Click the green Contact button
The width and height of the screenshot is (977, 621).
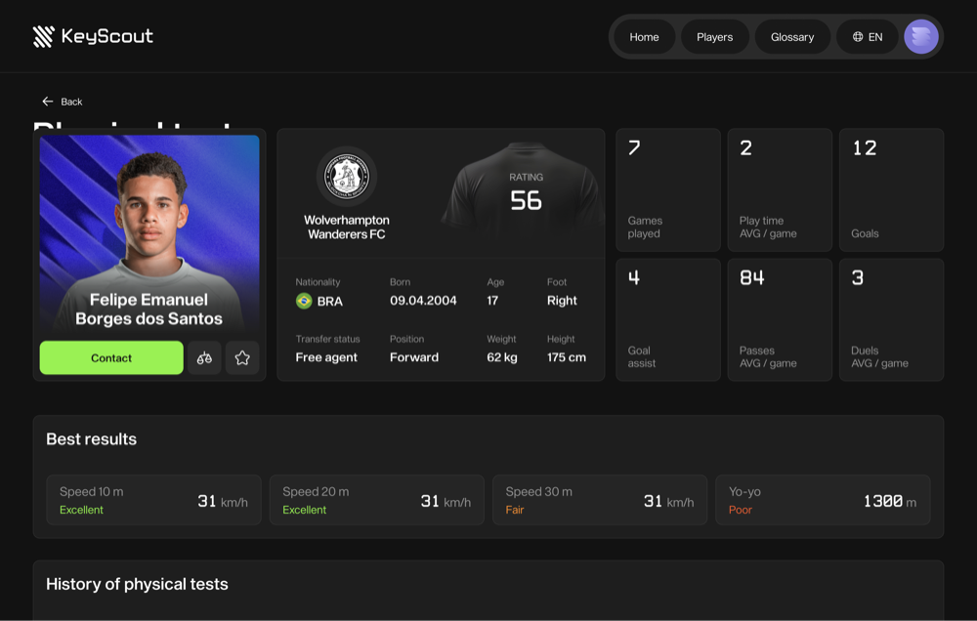click(x=111, y=357)
